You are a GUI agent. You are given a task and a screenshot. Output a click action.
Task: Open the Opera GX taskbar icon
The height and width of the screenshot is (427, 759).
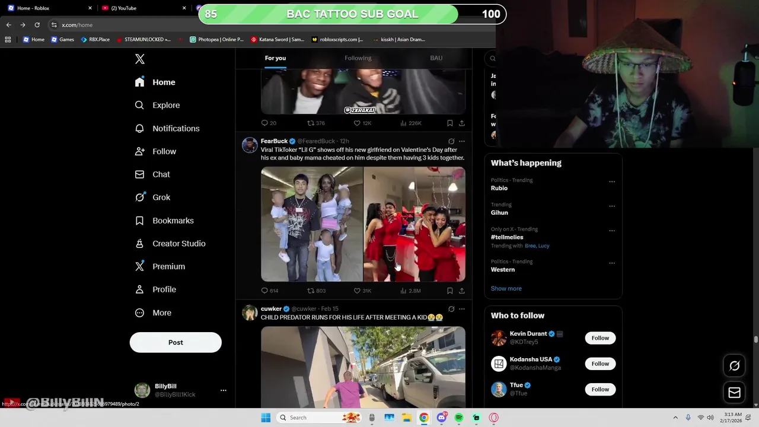pos(494,418)
